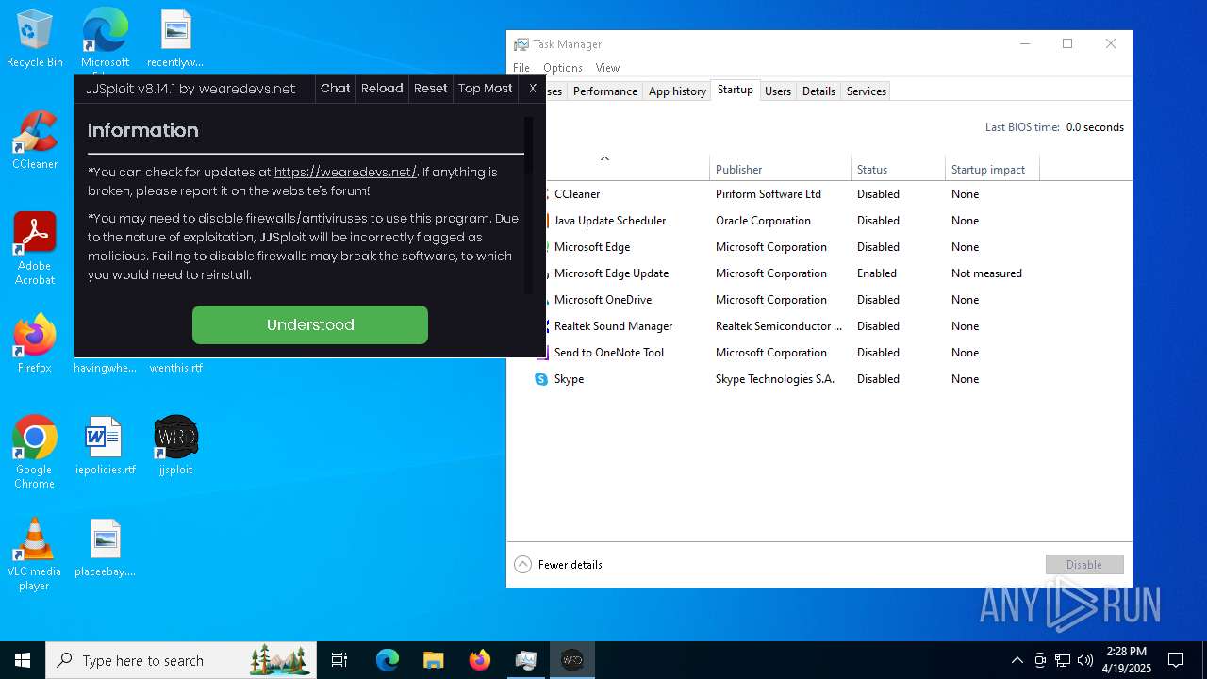Image resolution: width=1207 pixels, height=679 pixels.
Task: Open the View menu in Task Manager
Action: point(608,68)
